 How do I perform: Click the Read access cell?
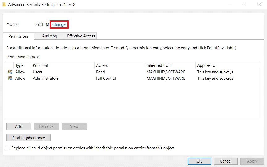(x=101, y=72)
